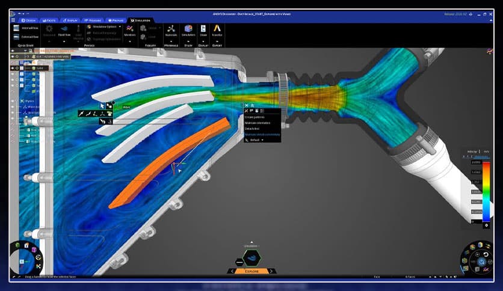This screenshot has width=503, height=291.
Task: Expand the Simulation study dropdown arrow
Action: coord(188,41)
